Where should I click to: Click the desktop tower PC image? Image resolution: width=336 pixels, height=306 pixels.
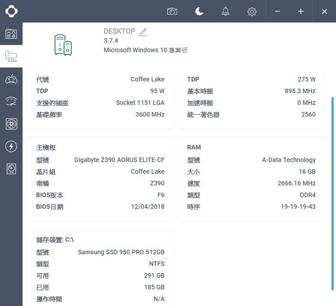coord(63,45)
